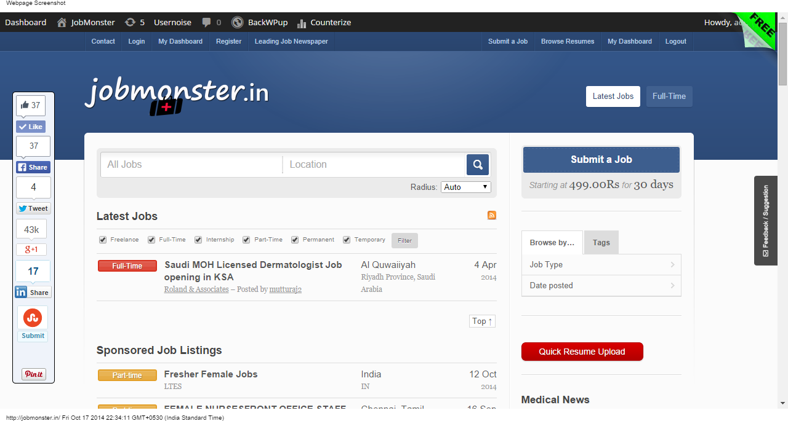Click the StumbleUpon share icon
This screenshot has width=788, height=421.
click(x=33, y=318)
